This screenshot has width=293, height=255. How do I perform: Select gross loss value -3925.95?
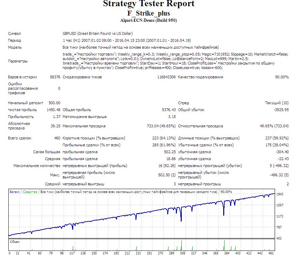[281, 110]
